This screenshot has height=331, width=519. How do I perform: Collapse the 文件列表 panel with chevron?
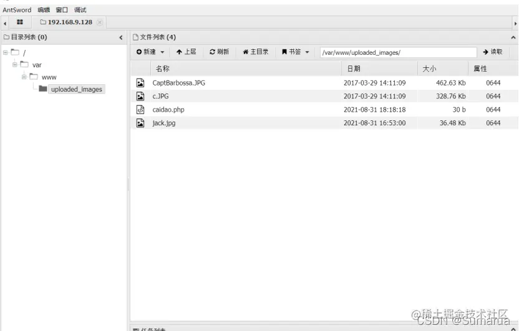click(x=513, y=37)
